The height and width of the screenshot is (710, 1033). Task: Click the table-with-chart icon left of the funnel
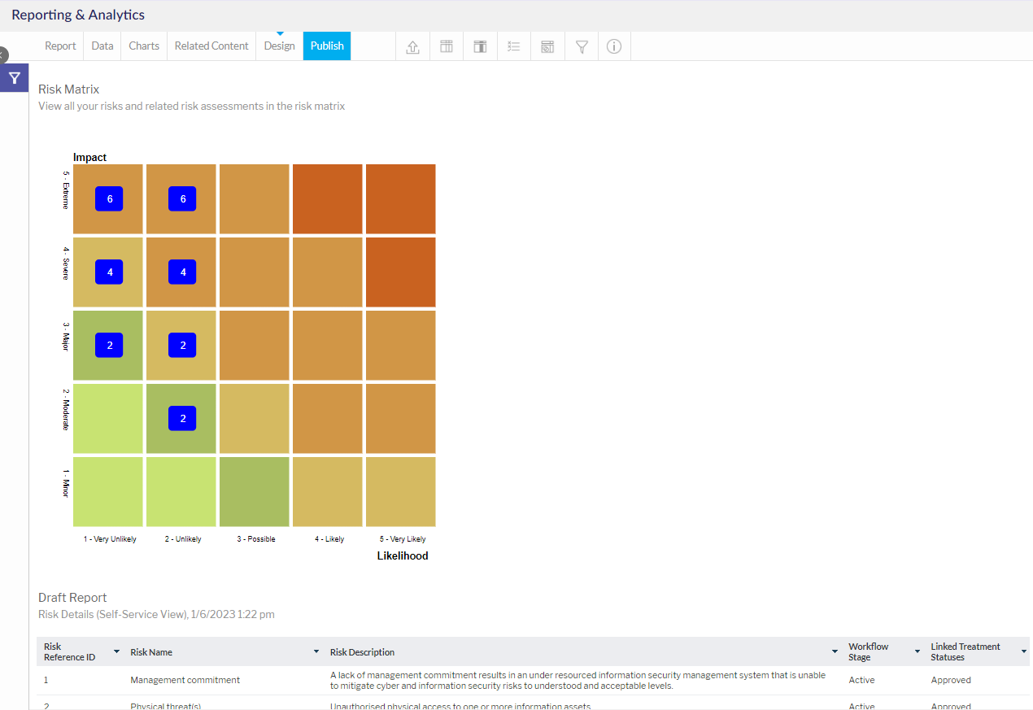547,46
